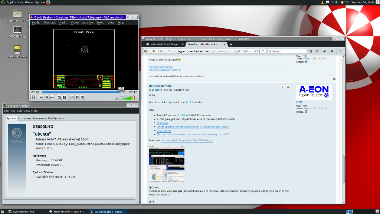Click the A-EON Open Source avatar
The image size is (380, 214).
(314, 92)
